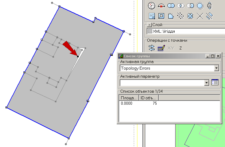Choose the polygon union operation icon
225x147 pixels.
pyautogui.click(x=171, y=6)
